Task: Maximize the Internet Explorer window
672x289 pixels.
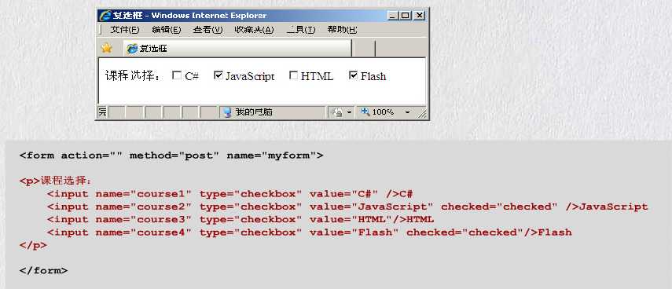Action: click(x=405, y=16)
